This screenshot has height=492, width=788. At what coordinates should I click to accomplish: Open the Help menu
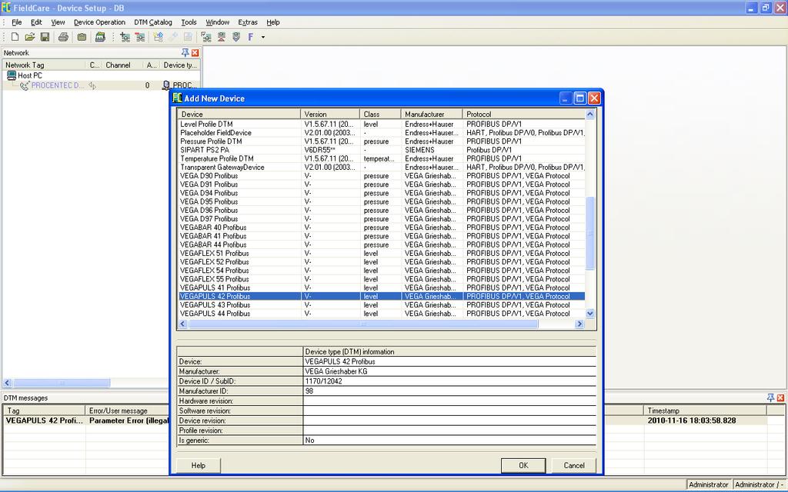[x=273, y=22]
